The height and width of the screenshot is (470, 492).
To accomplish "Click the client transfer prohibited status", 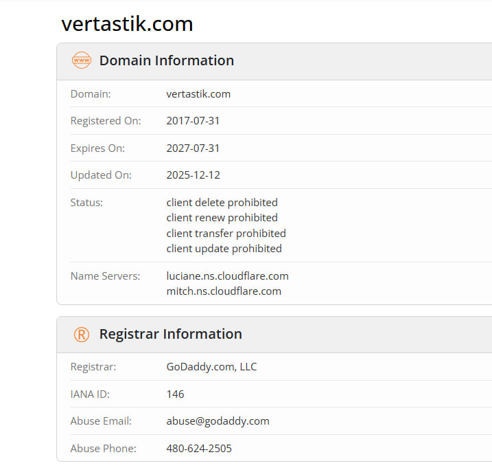I will click(x=226, y=233).
